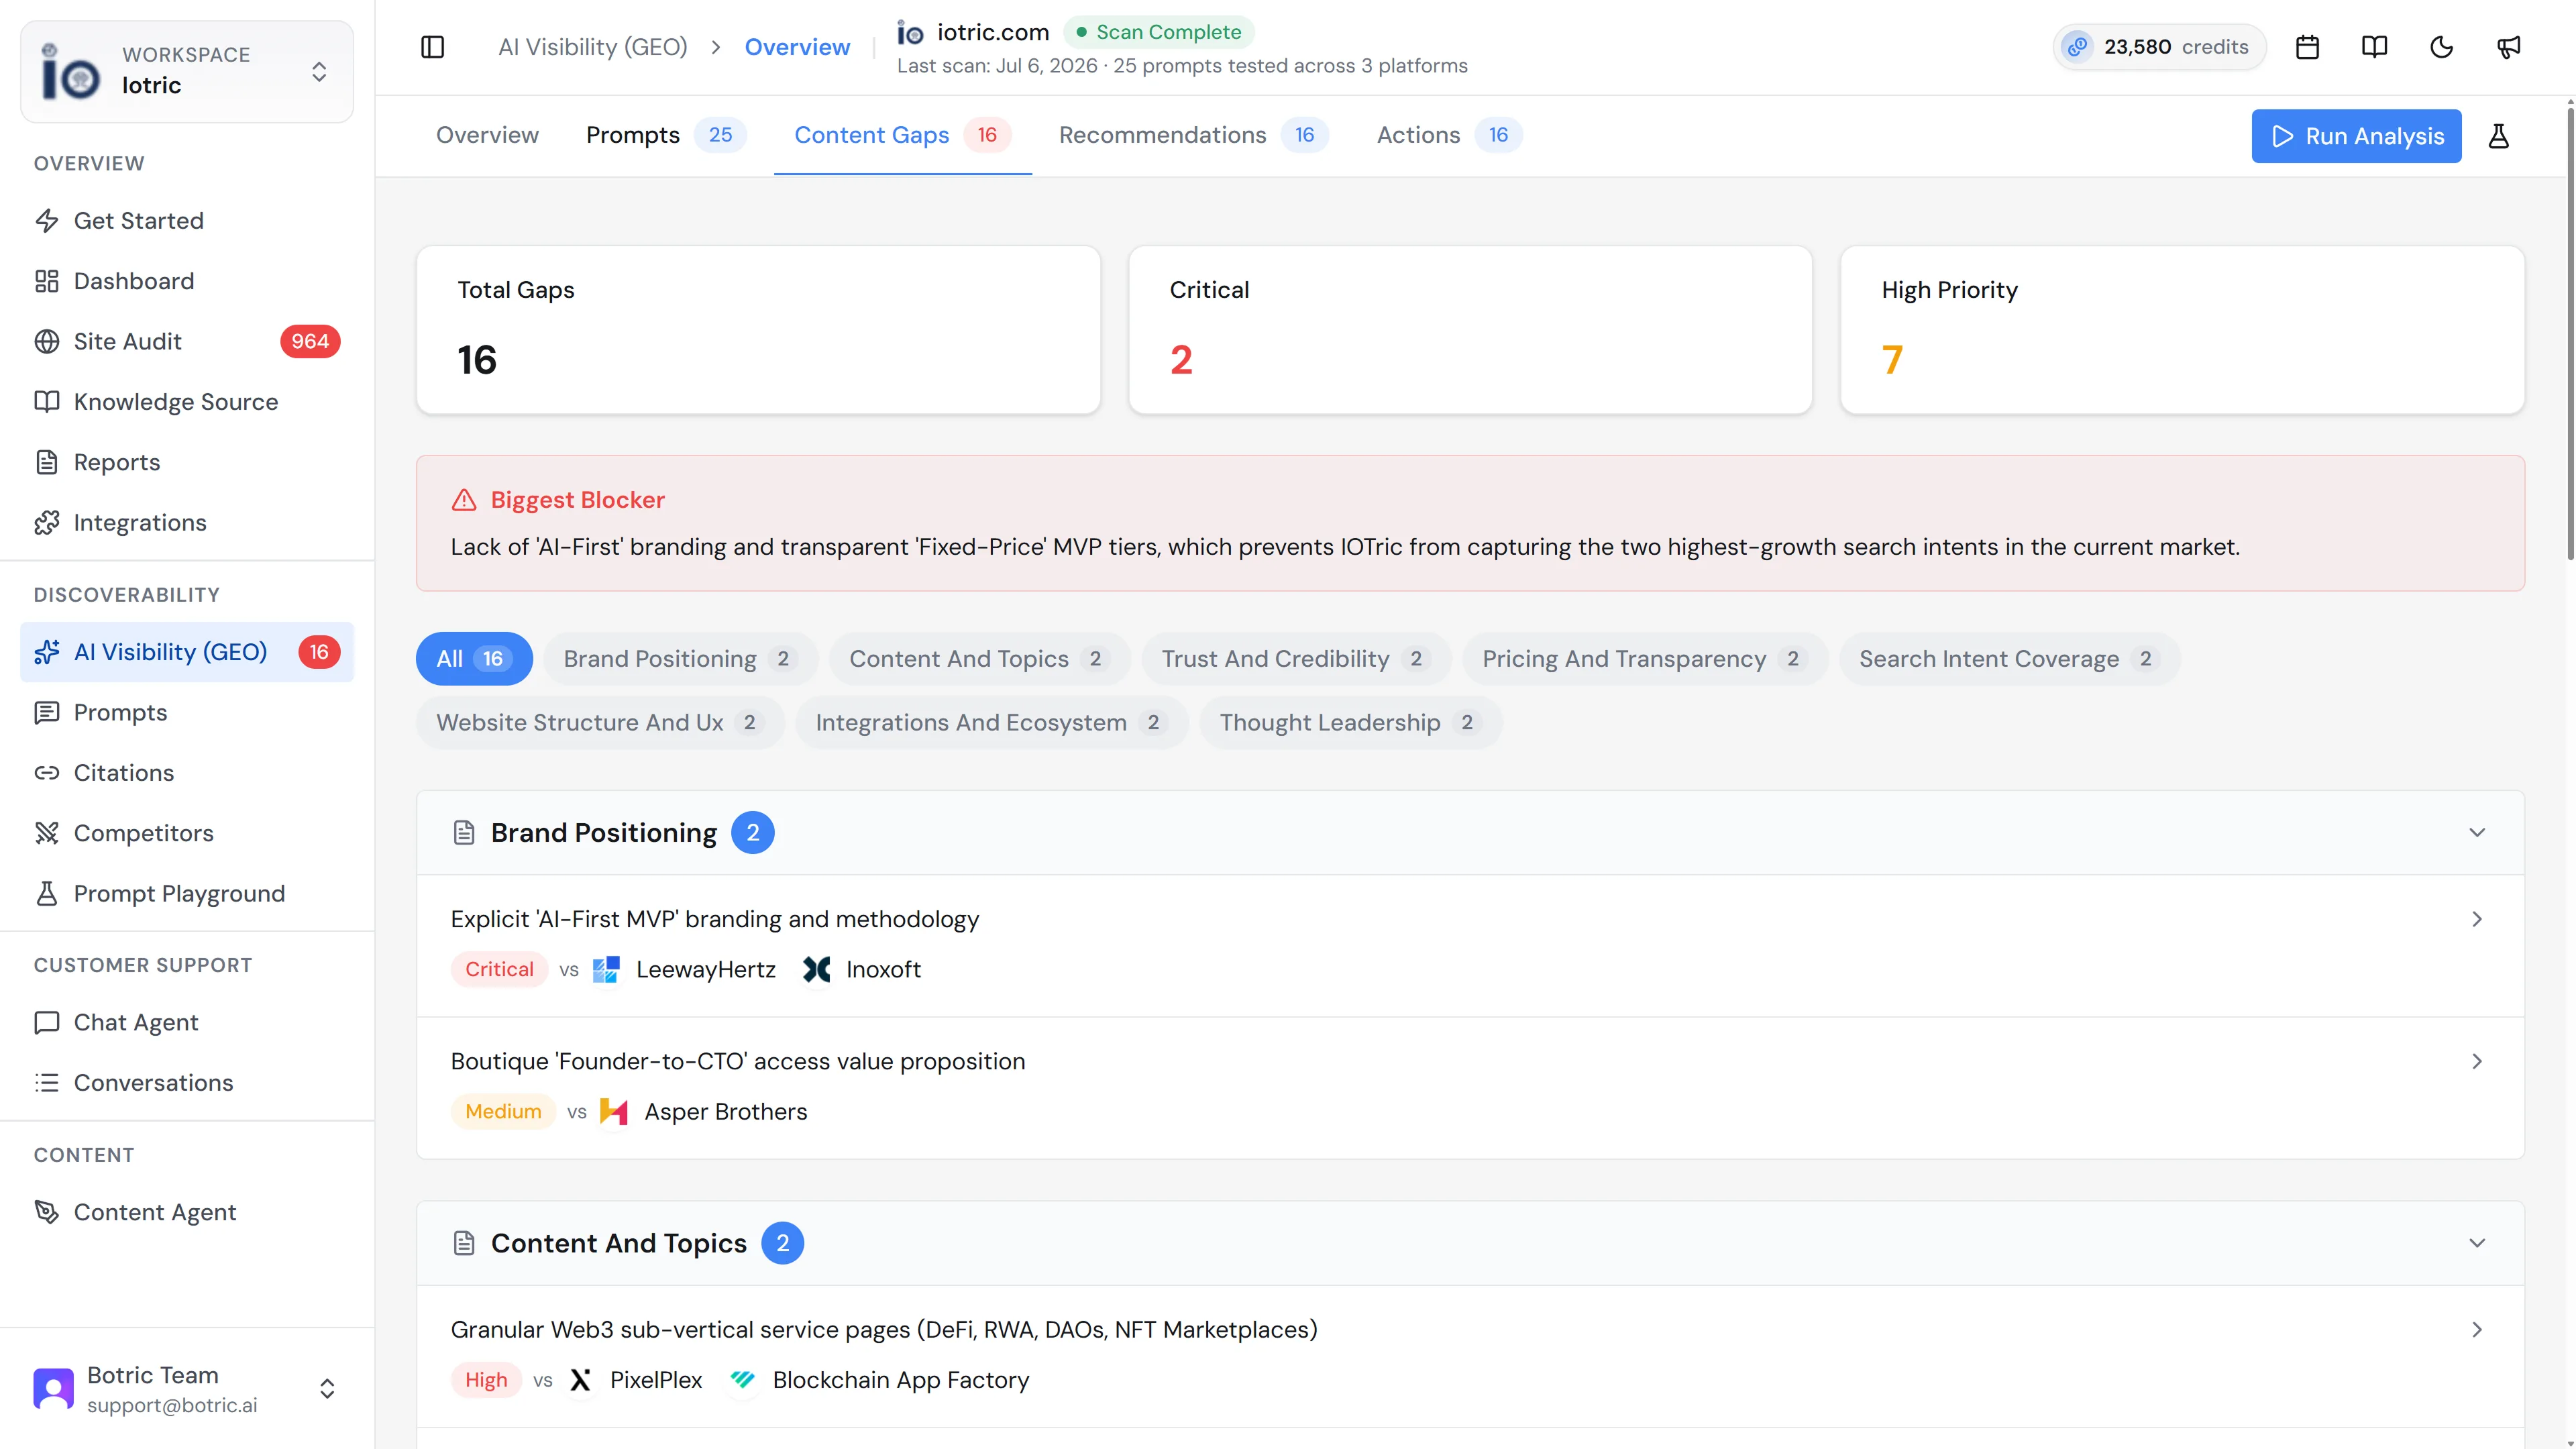
Task: Open Dashboard from sidebar
Action: [187, 281]
